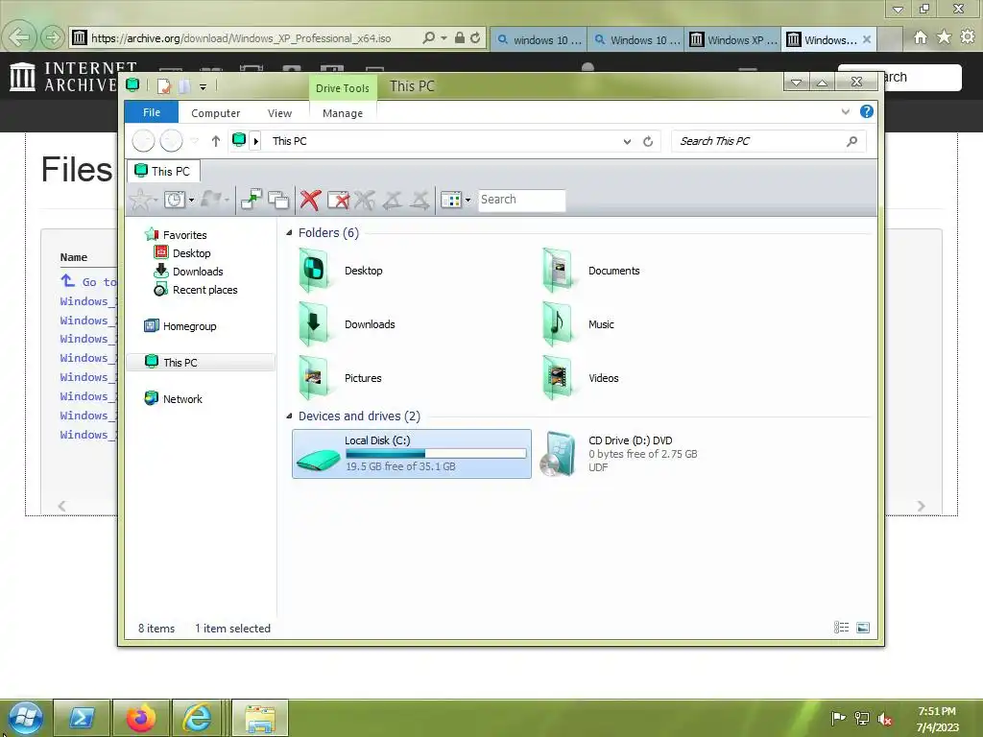
Task: Switch to details view using status bar icon
Action: (x=841, y=628)
